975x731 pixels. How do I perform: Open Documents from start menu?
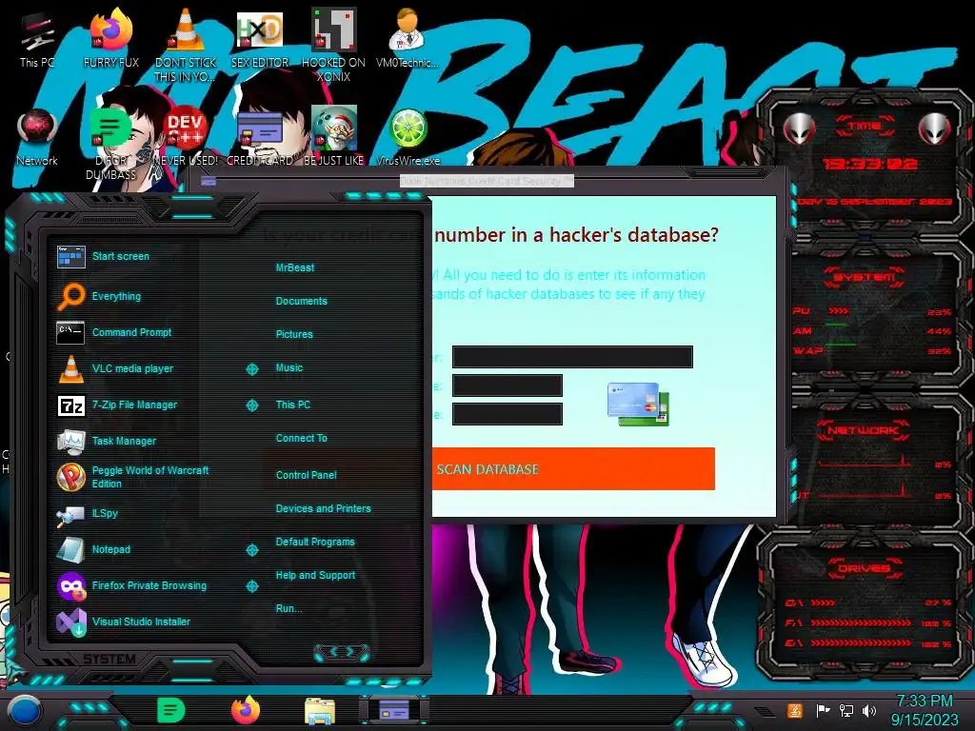(301, 301)
